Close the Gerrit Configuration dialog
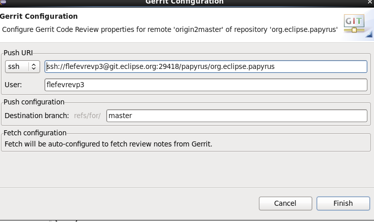 point(370,2)
